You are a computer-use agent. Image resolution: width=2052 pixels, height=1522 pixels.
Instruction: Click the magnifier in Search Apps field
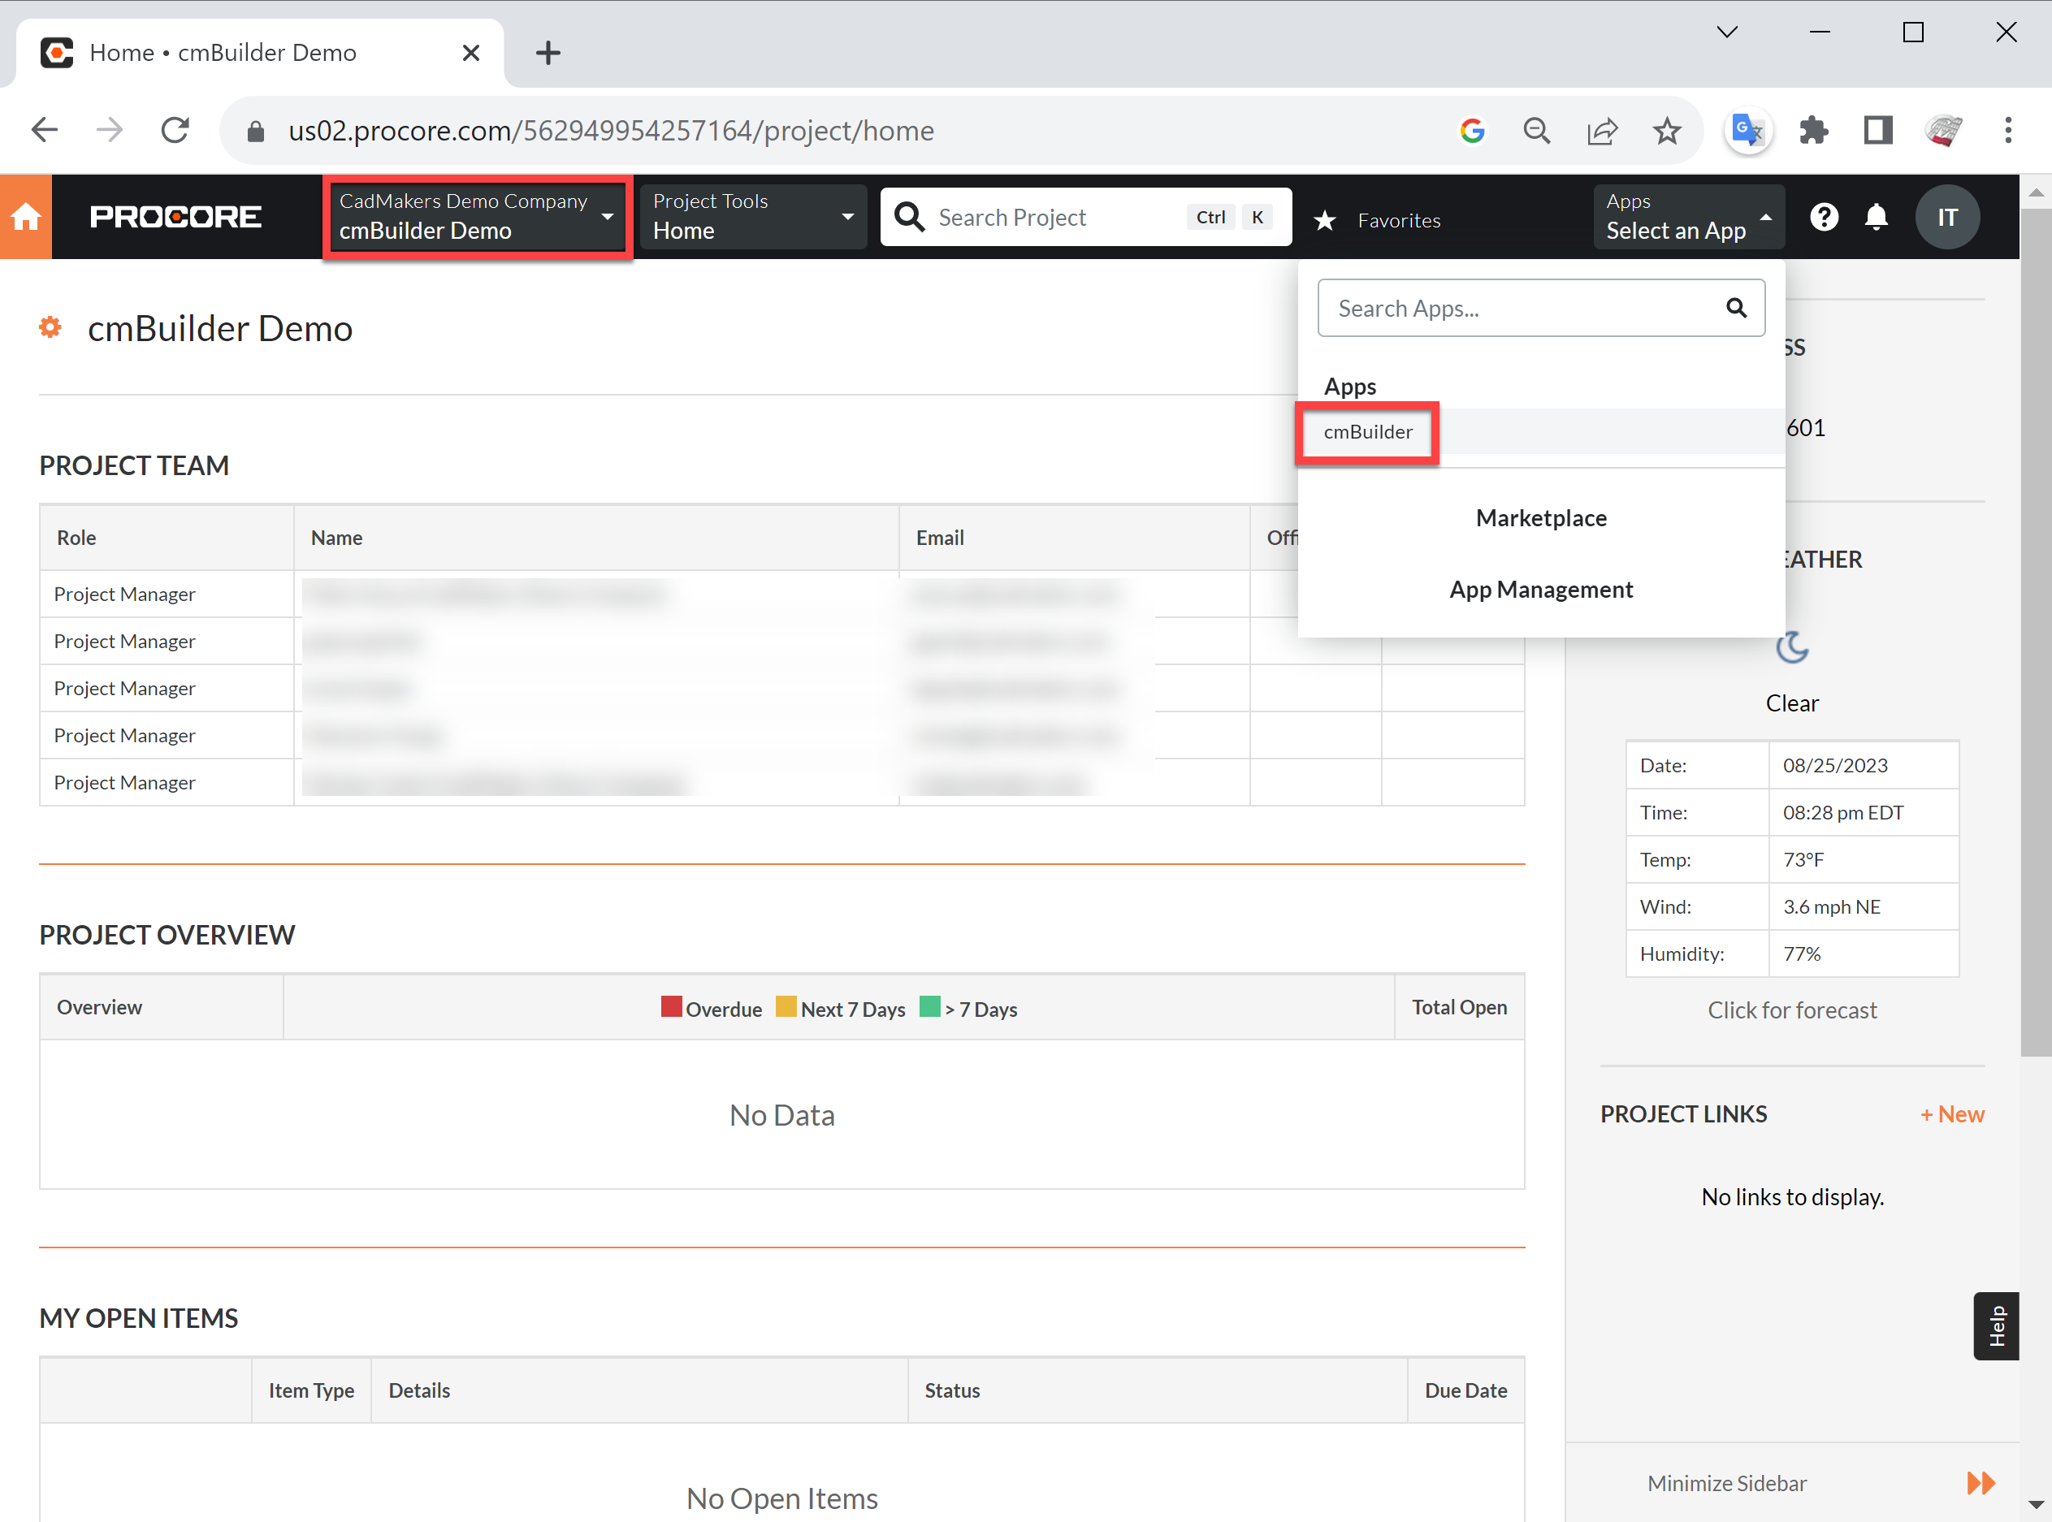coord(1737,308)
